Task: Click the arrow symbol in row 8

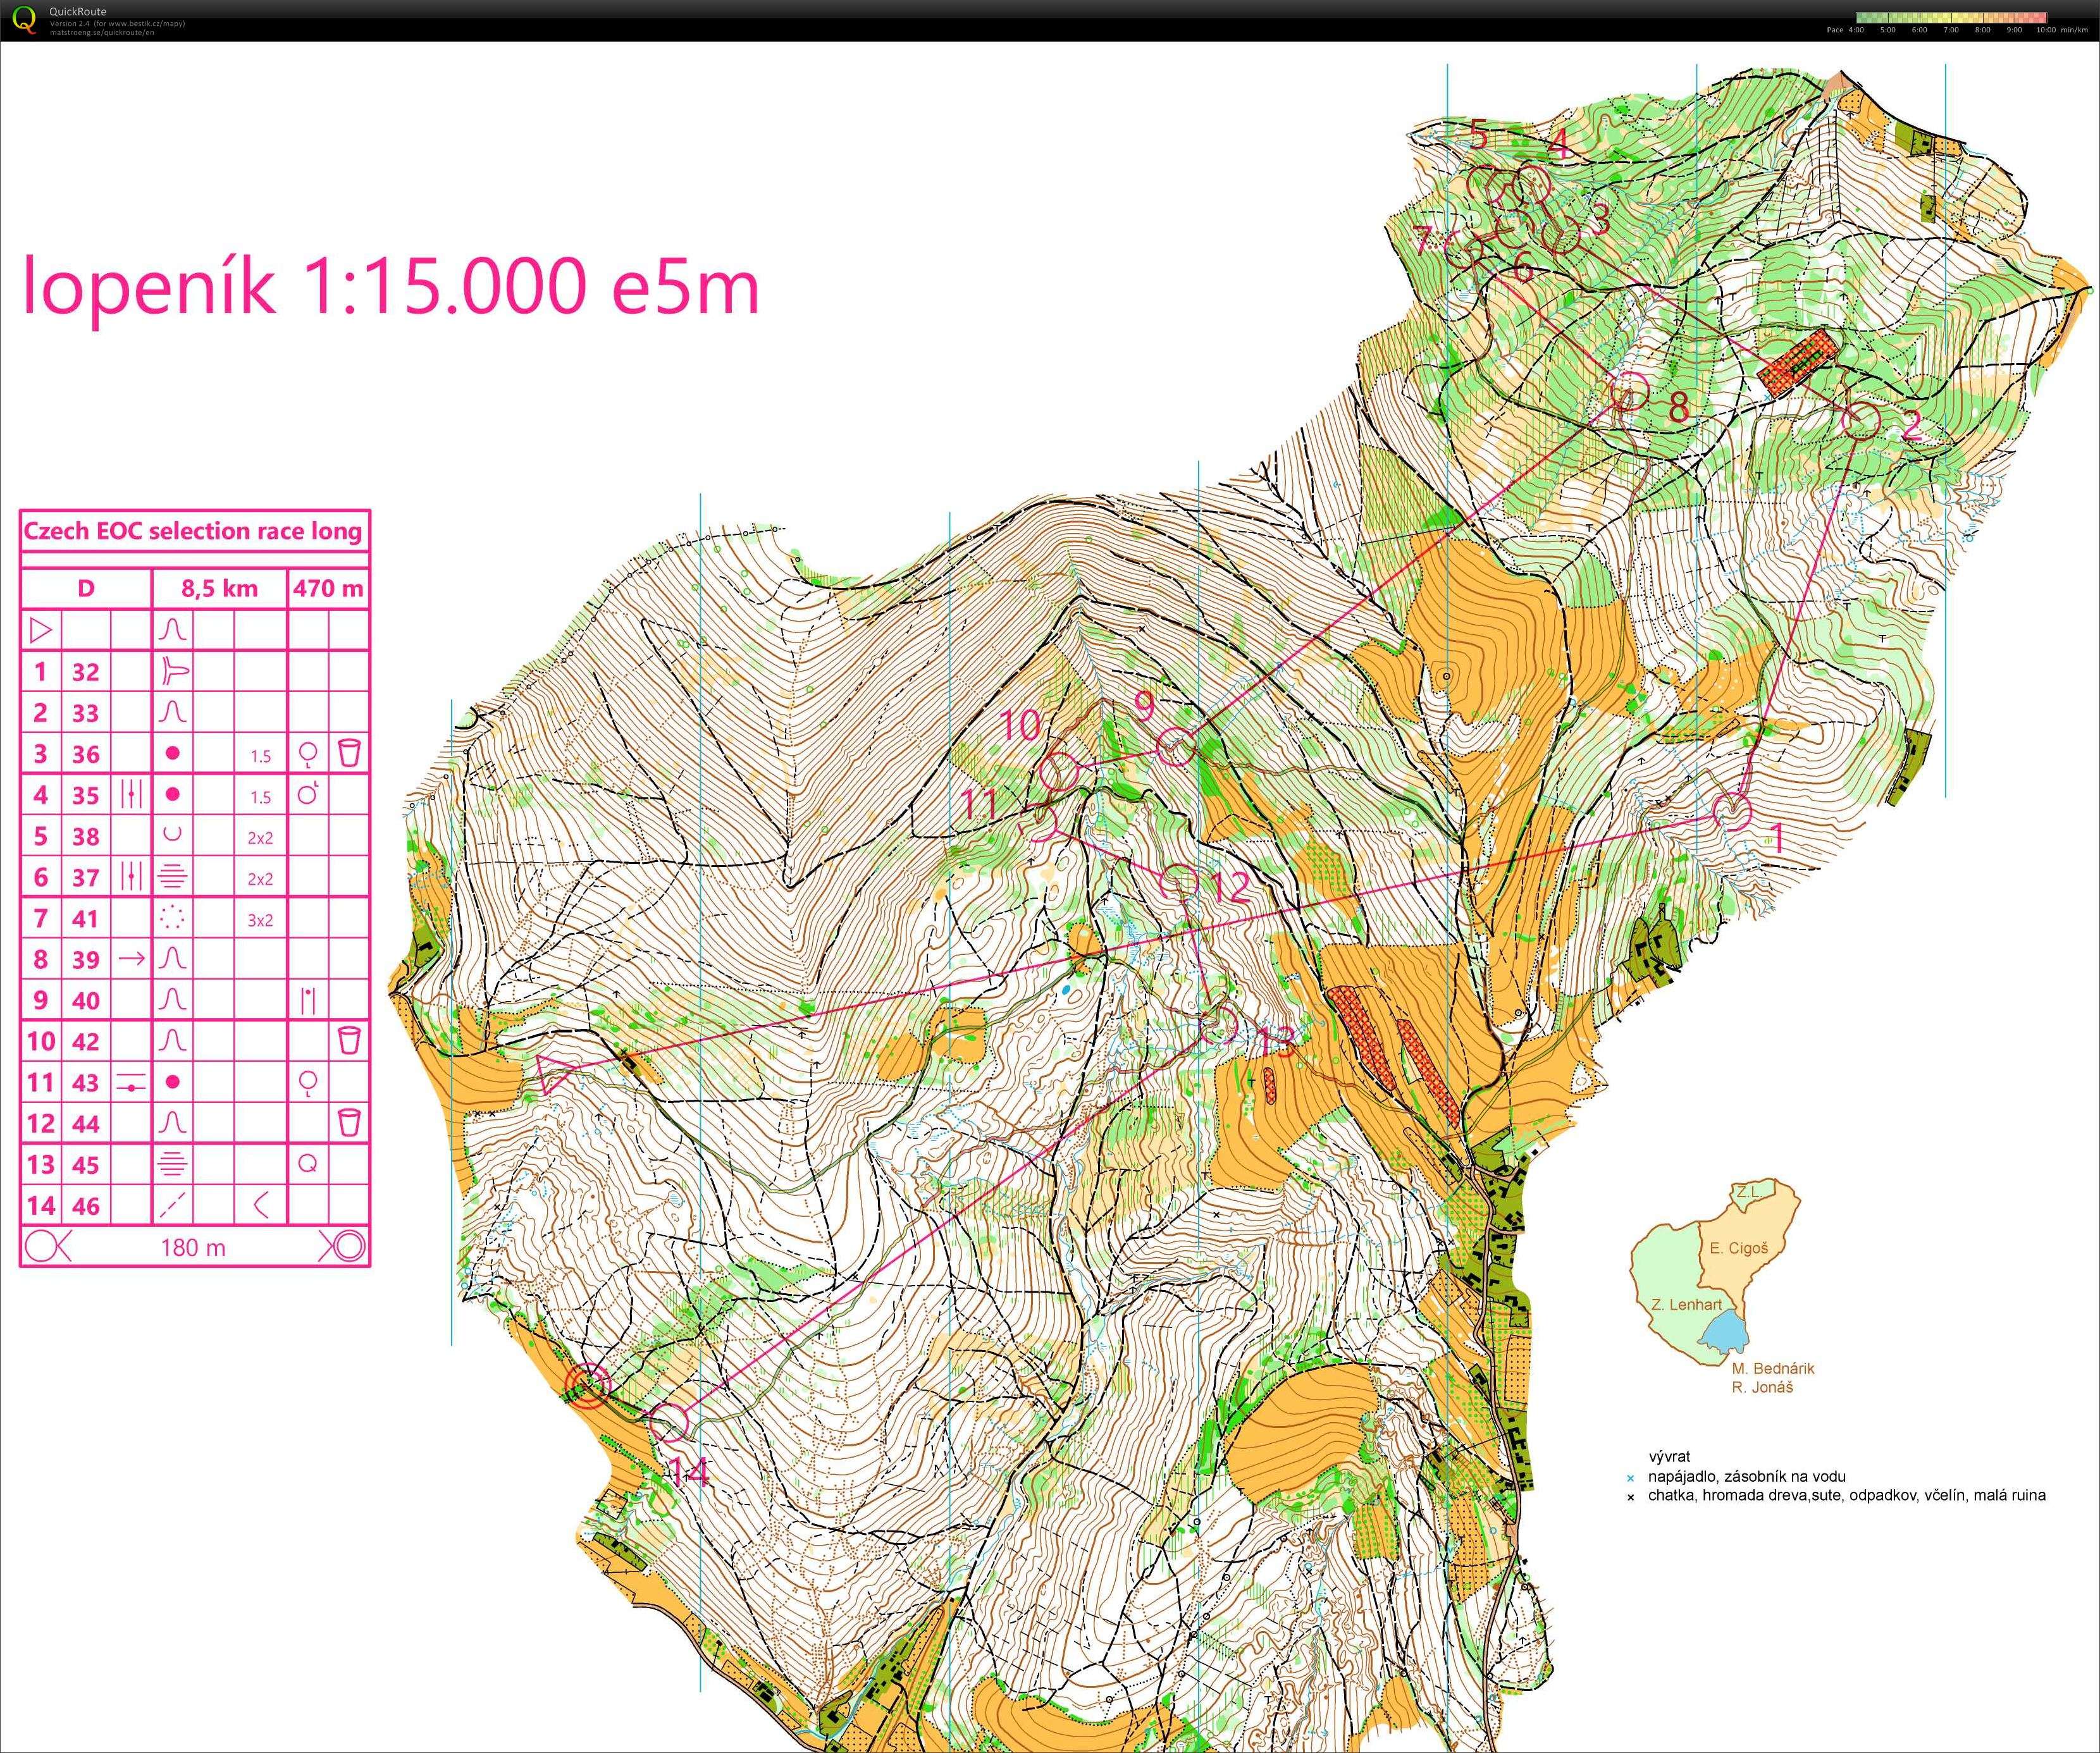Action: pyautogui.click(x=131, y=959)
